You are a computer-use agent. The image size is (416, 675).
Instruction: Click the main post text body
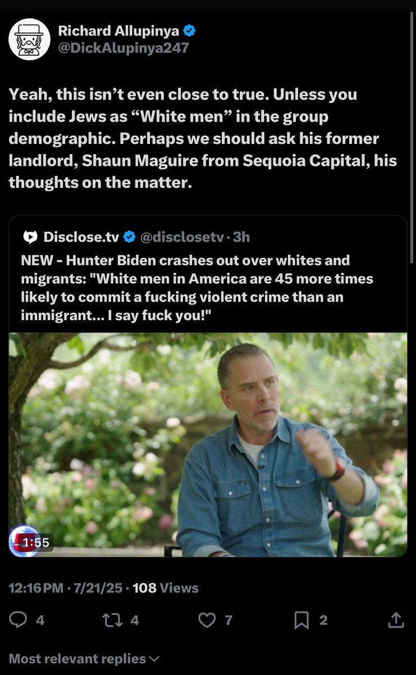[202, 139]
